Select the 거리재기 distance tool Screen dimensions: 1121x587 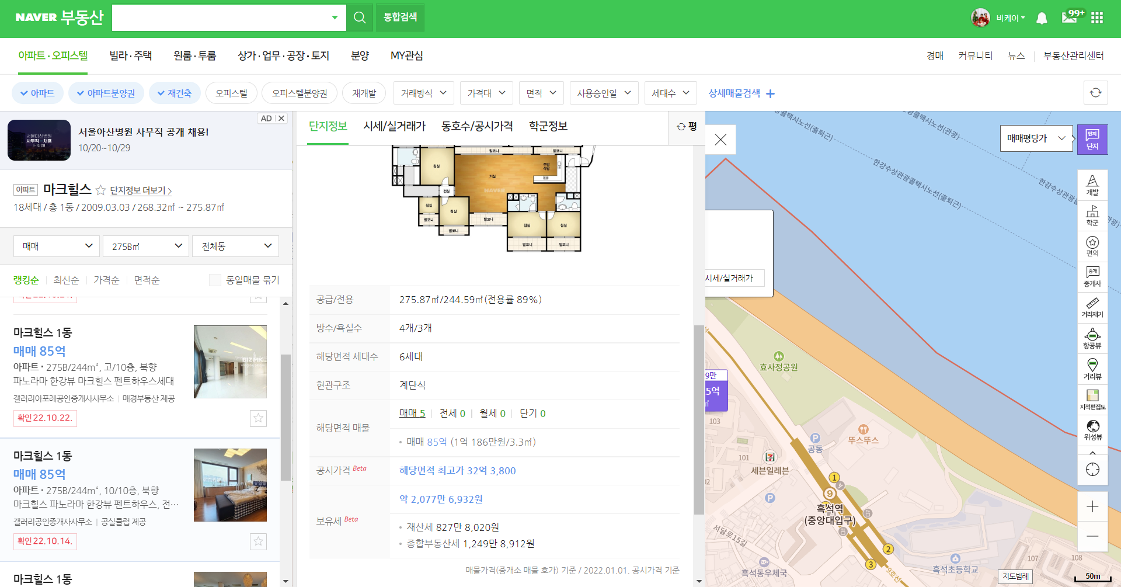[1092, 308]
